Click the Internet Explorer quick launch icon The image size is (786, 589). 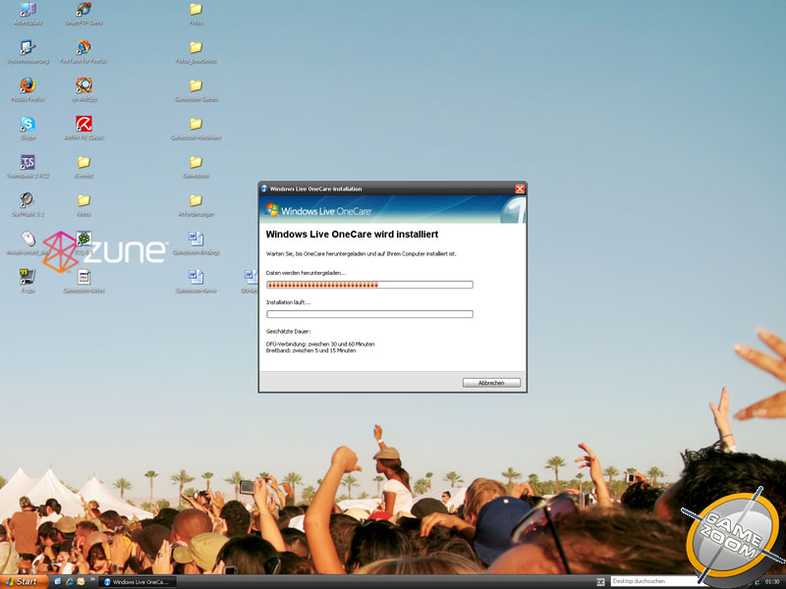point(69,581)
